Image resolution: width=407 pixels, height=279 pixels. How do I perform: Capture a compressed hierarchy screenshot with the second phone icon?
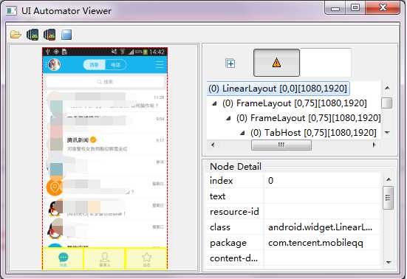[x=49, y=35]
